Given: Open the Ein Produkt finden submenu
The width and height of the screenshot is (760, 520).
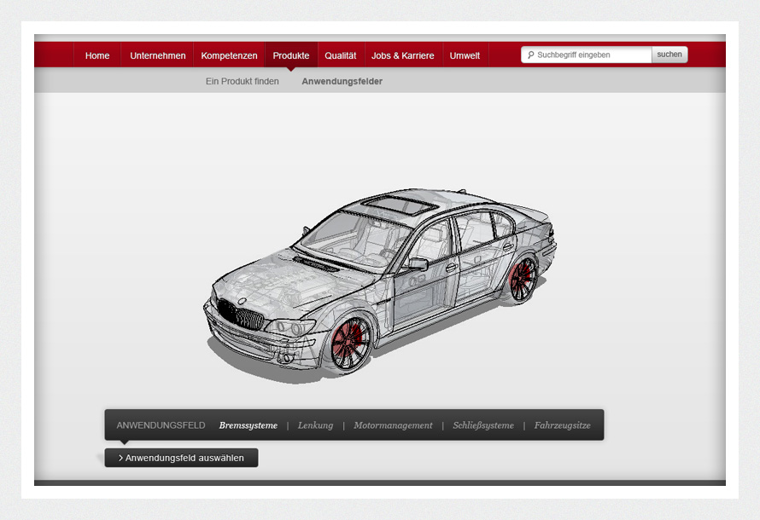Looking at the screenshot, I should [x=242, y=81].
